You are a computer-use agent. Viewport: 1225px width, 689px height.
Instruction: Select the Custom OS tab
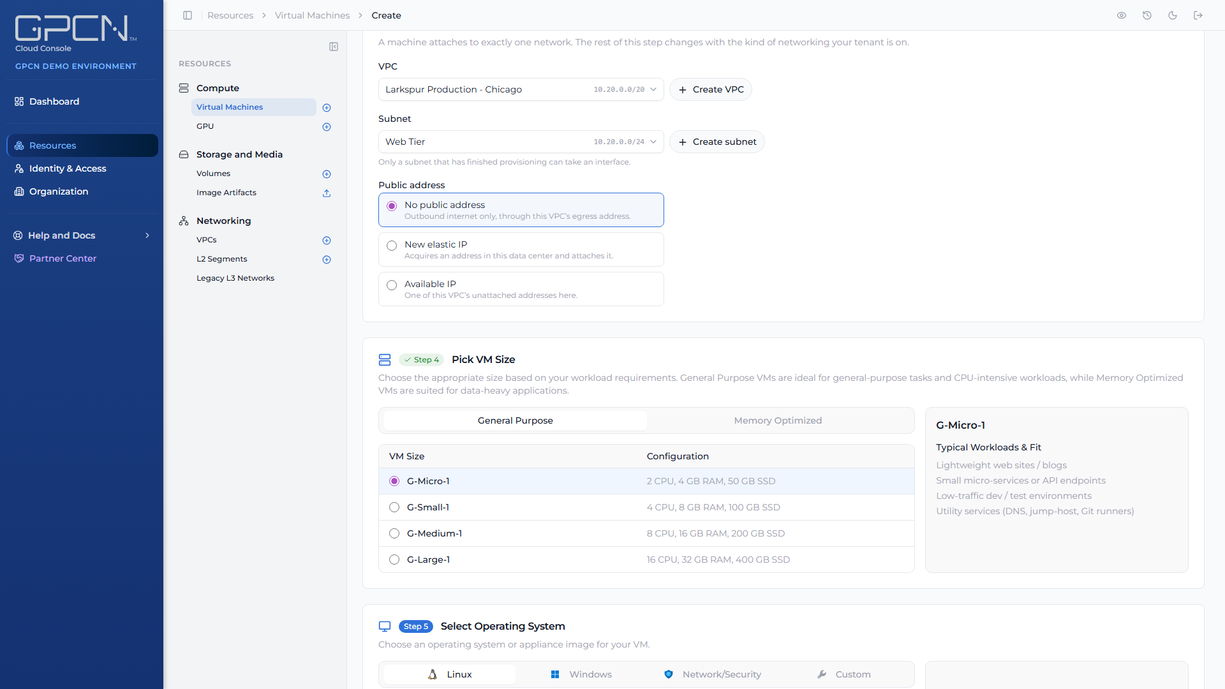pyautogui.click(x=844, y=674)
